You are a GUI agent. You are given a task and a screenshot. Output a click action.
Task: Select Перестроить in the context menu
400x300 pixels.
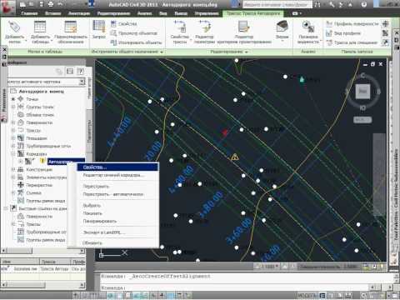(x=96, y=187)
